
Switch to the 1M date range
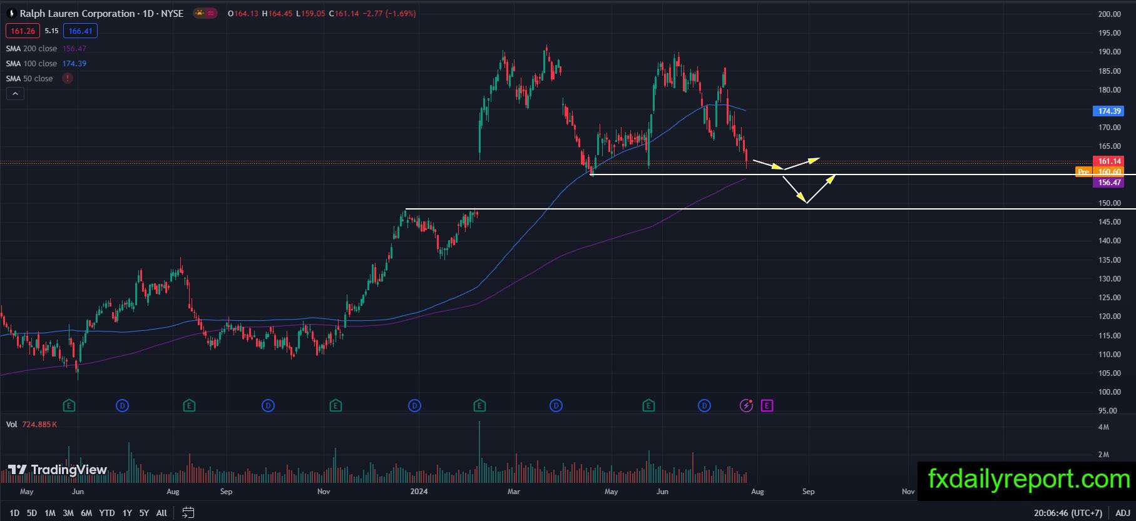[50, 513]
